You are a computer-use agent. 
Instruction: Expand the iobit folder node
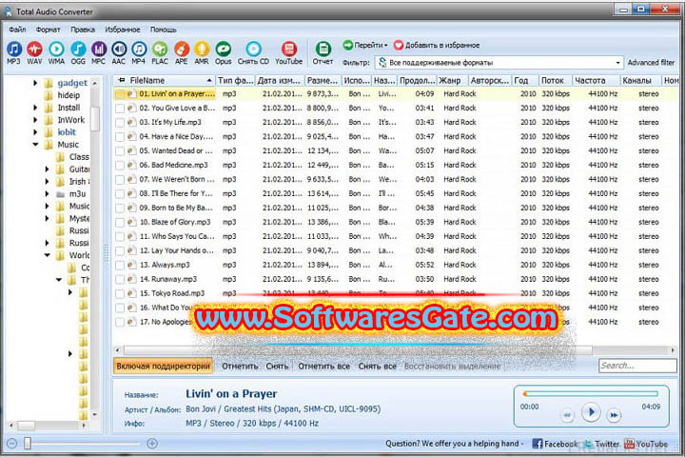(x=35, y=131)
